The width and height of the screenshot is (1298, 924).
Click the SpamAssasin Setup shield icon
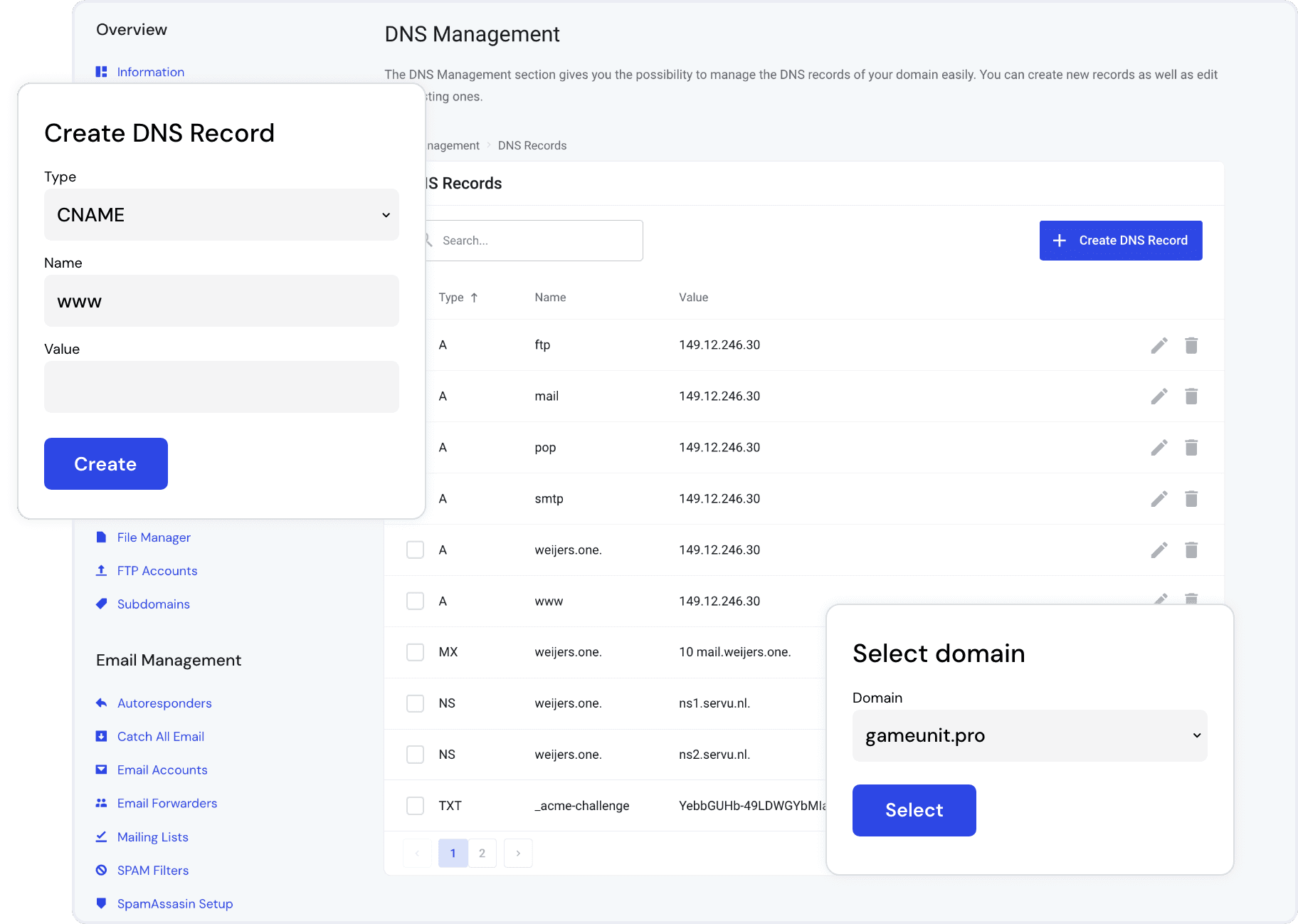[101, 903]
